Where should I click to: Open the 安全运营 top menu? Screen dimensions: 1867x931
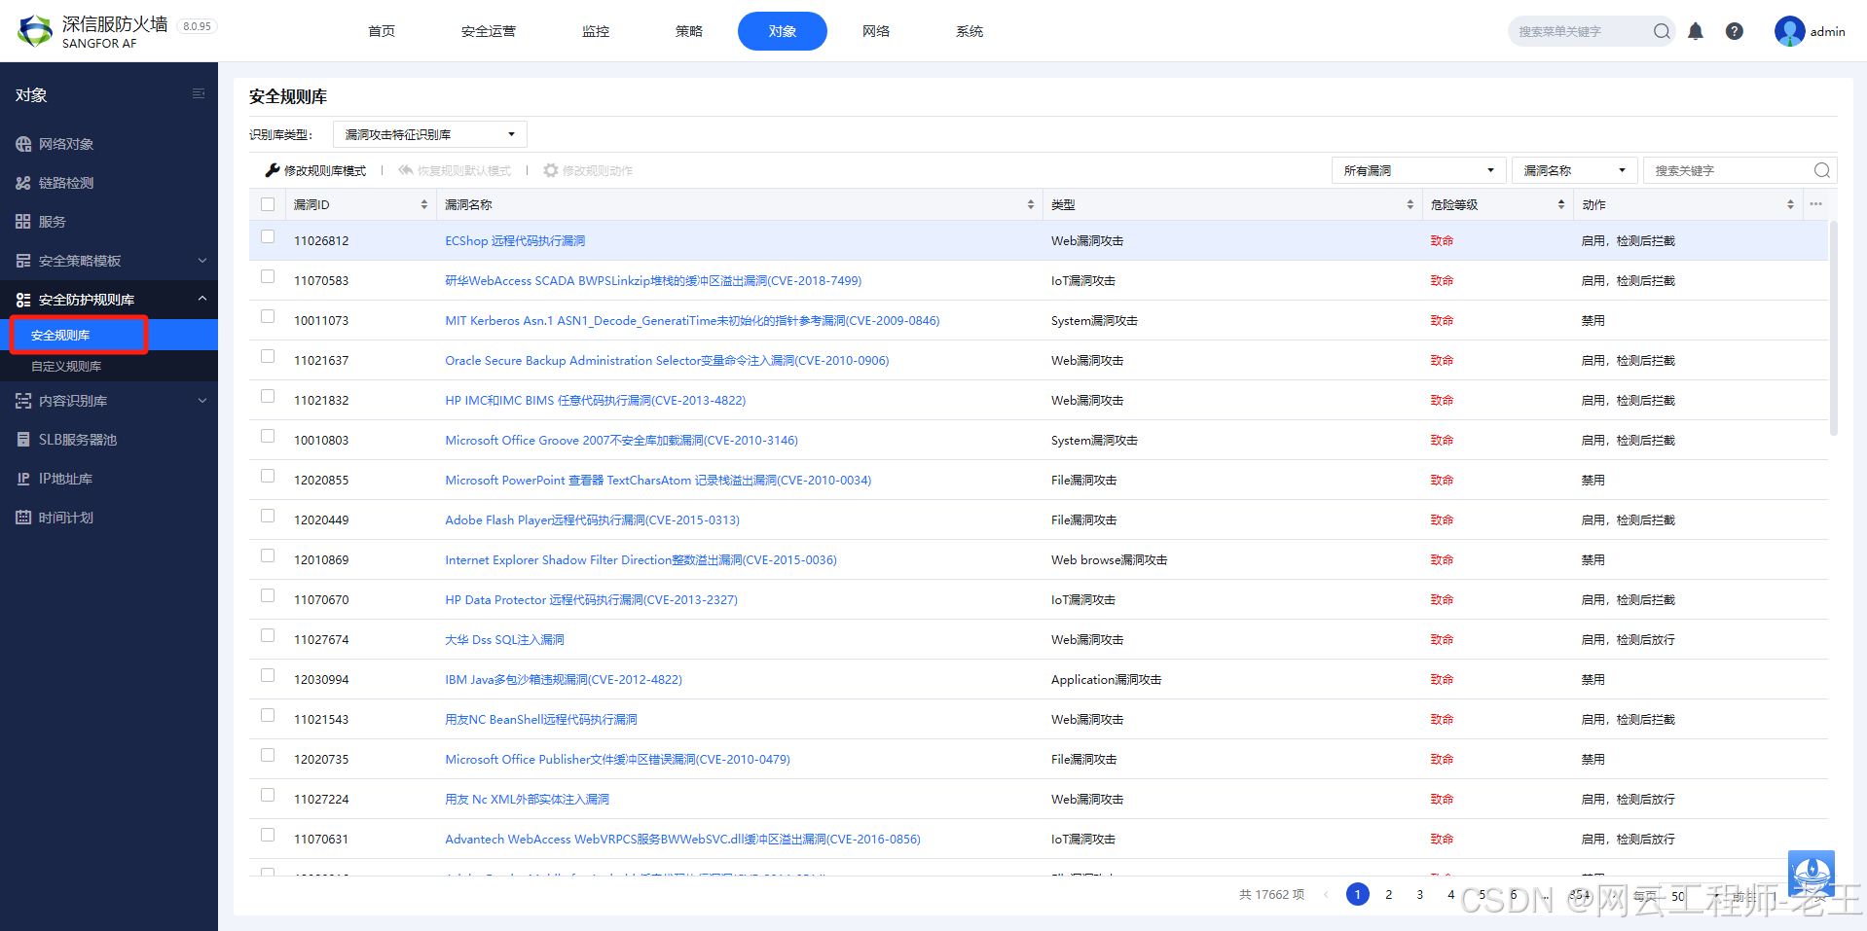click(x=489, y=31)
